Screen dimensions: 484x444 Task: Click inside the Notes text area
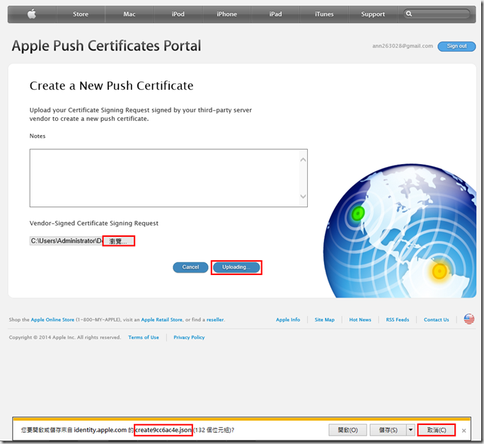click(168, 178)
